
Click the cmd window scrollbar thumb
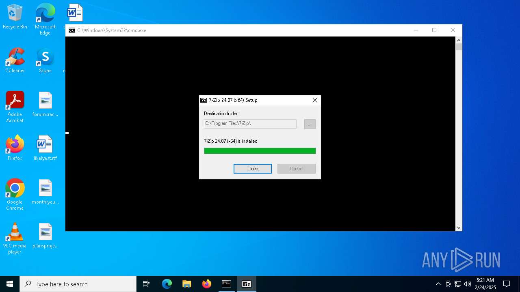pyautogui.click(x=459, y=47)
